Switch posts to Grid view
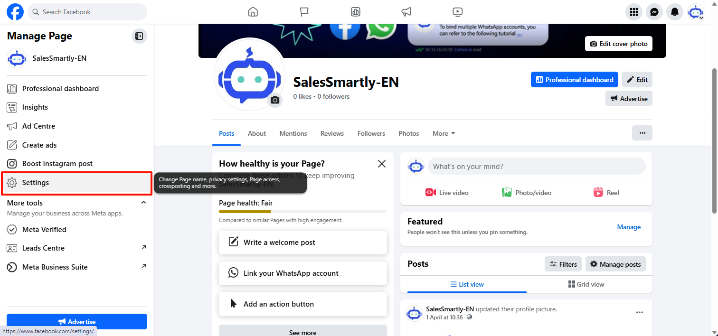The image size is (718, 336). (x=586, y=284)
